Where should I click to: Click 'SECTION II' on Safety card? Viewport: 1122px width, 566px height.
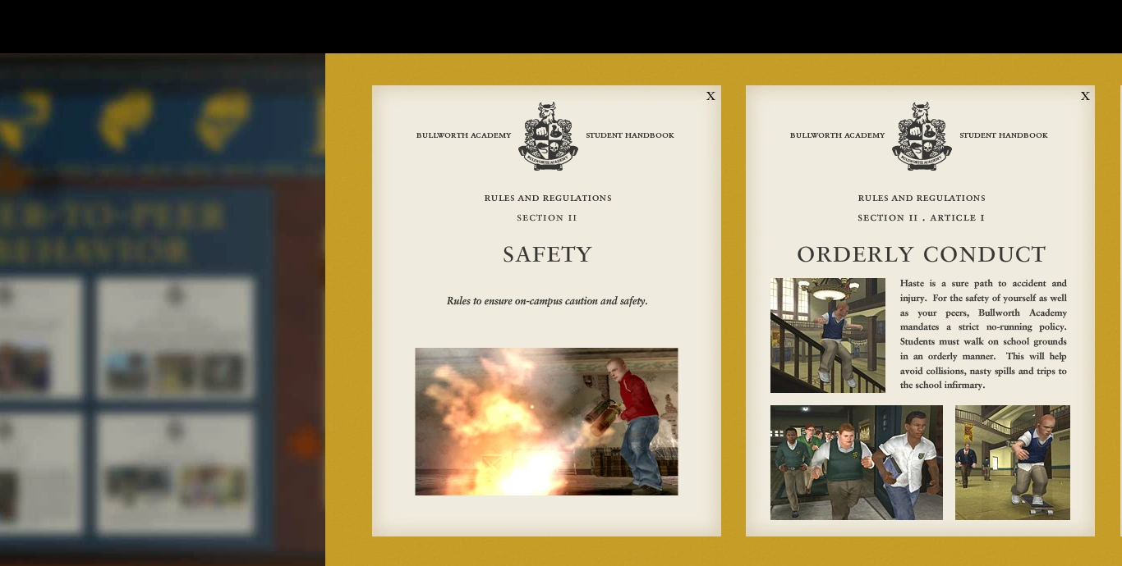pos(547,218)
